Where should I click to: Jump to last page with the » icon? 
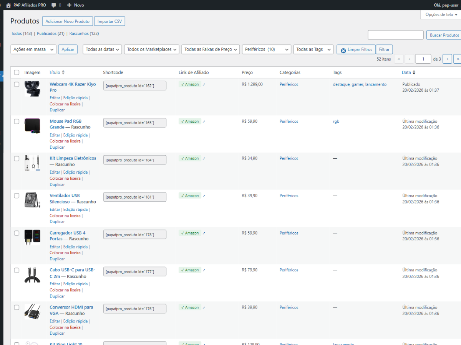coord(457,59)
